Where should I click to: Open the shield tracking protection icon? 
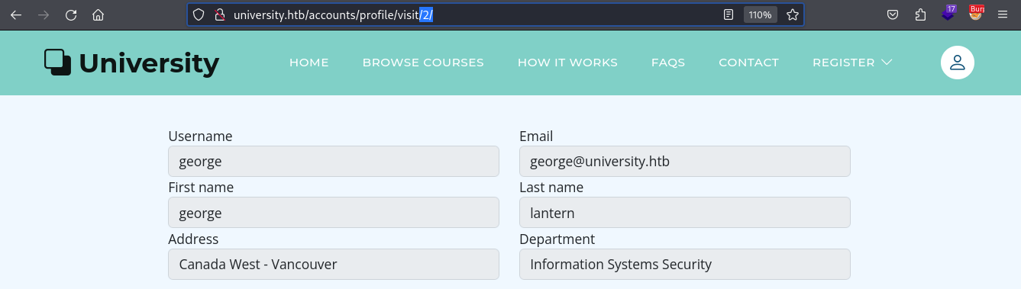click(199, 14)
